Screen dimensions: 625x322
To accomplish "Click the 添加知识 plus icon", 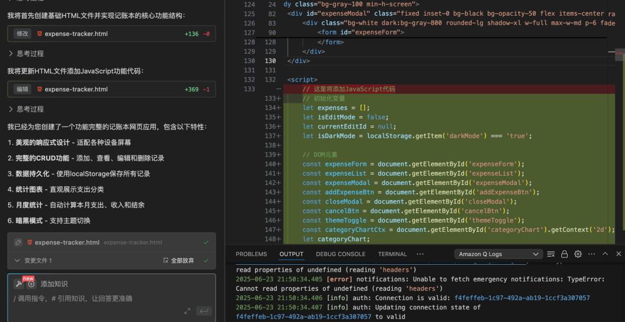I will (x=31, y=284).
